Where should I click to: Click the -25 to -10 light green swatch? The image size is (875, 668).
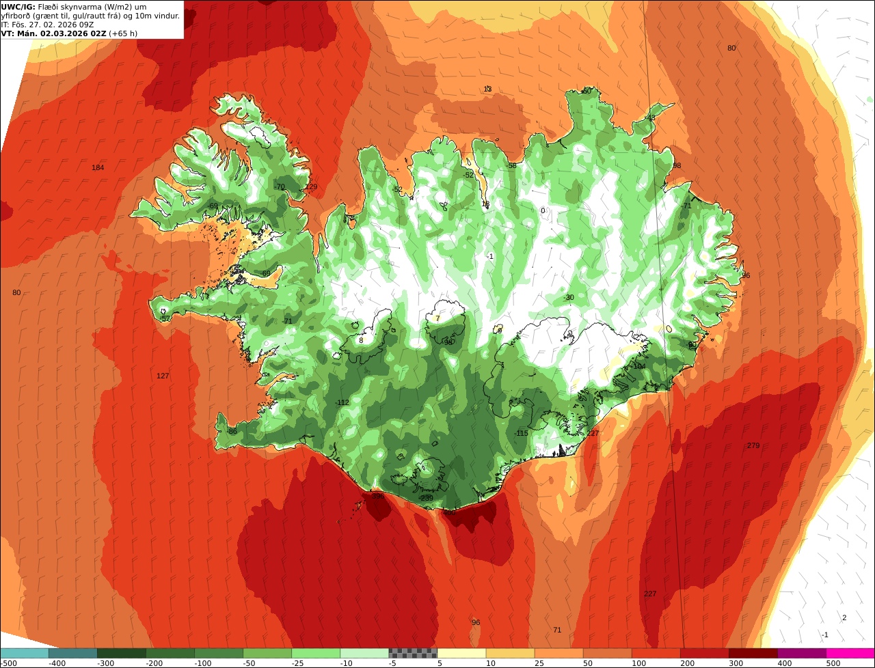pyautogui.click(x=316, y=653)
